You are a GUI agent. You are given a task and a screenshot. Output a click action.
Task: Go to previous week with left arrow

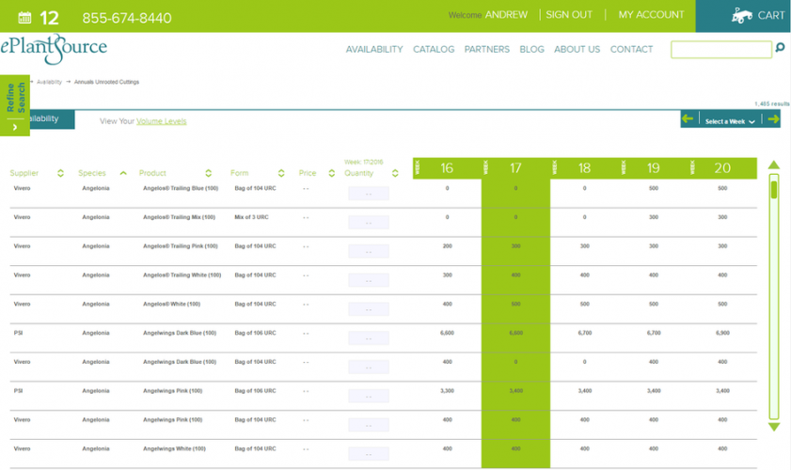(x=688, y=119)
